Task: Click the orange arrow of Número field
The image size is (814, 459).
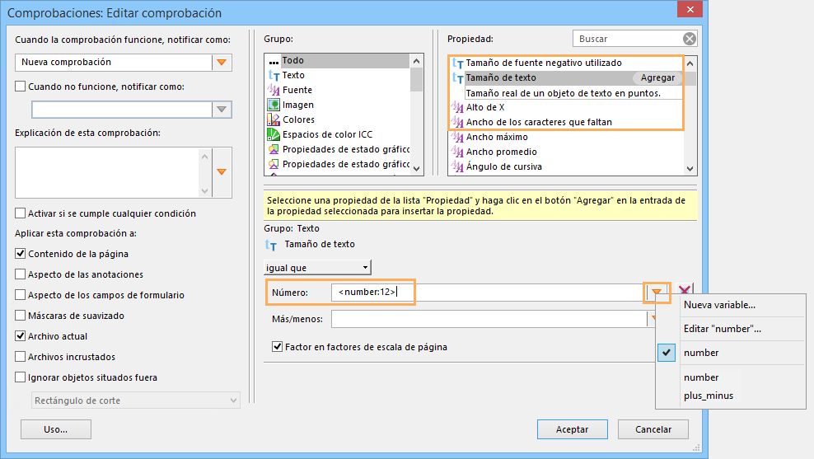Action: [657, 293]
